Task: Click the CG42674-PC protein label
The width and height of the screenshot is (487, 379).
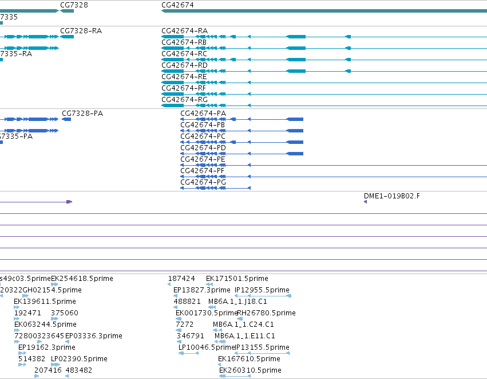Action: click(203, 136)
